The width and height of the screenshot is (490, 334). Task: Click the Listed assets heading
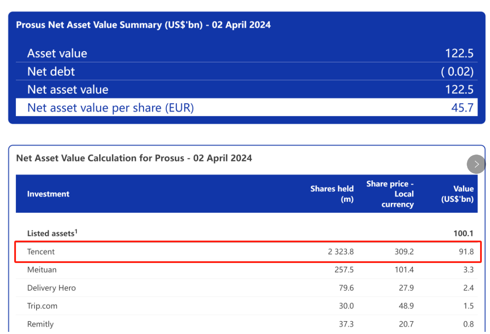click(x=50, y=233)
